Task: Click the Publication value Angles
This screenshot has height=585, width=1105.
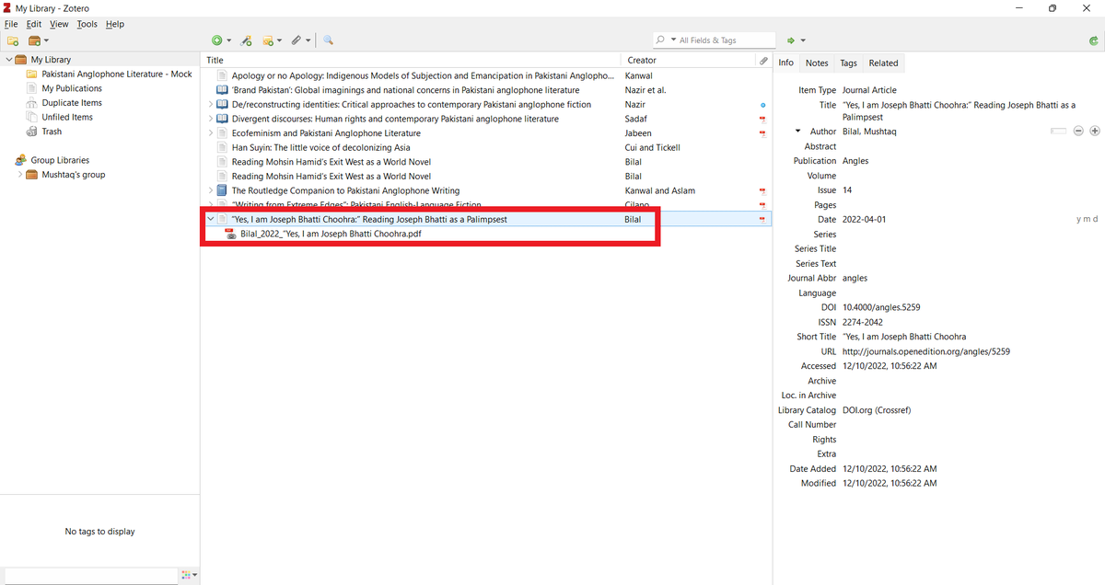Action: click(855, 160)
